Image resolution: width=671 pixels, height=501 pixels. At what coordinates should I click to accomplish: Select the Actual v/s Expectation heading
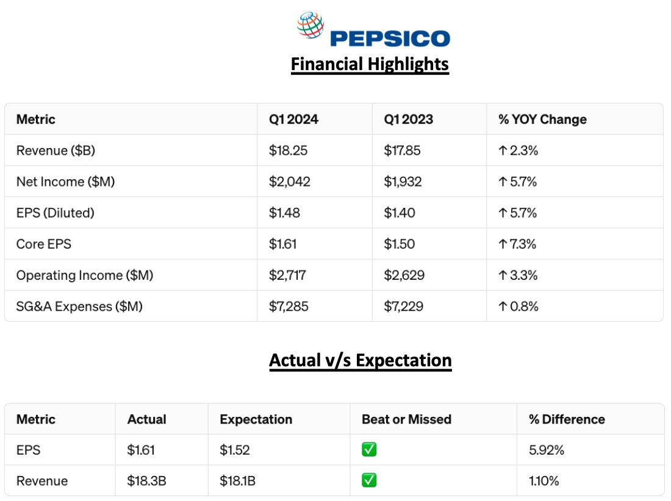pos(361,360)
